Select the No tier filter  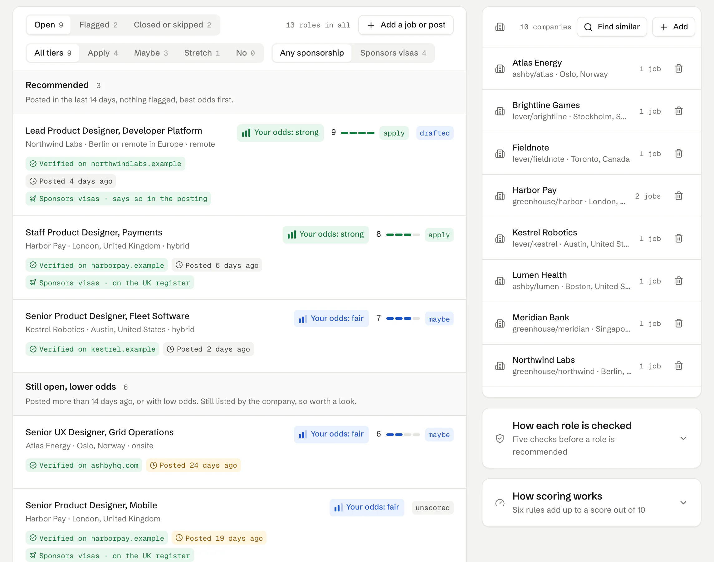click(x=245, y=53)
